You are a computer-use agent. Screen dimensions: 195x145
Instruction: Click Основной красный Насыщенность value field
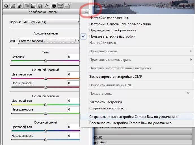point(73,83)
